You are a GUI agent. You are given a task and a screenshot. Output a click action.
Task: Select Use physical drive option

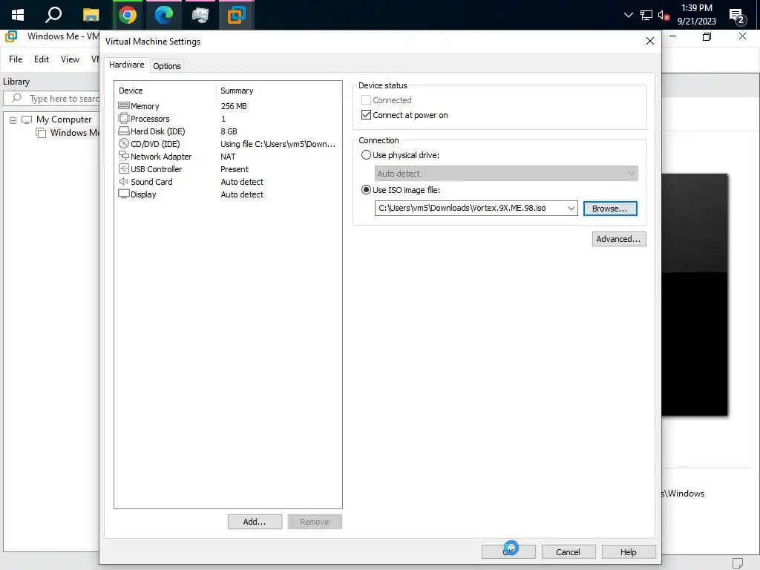366,155
